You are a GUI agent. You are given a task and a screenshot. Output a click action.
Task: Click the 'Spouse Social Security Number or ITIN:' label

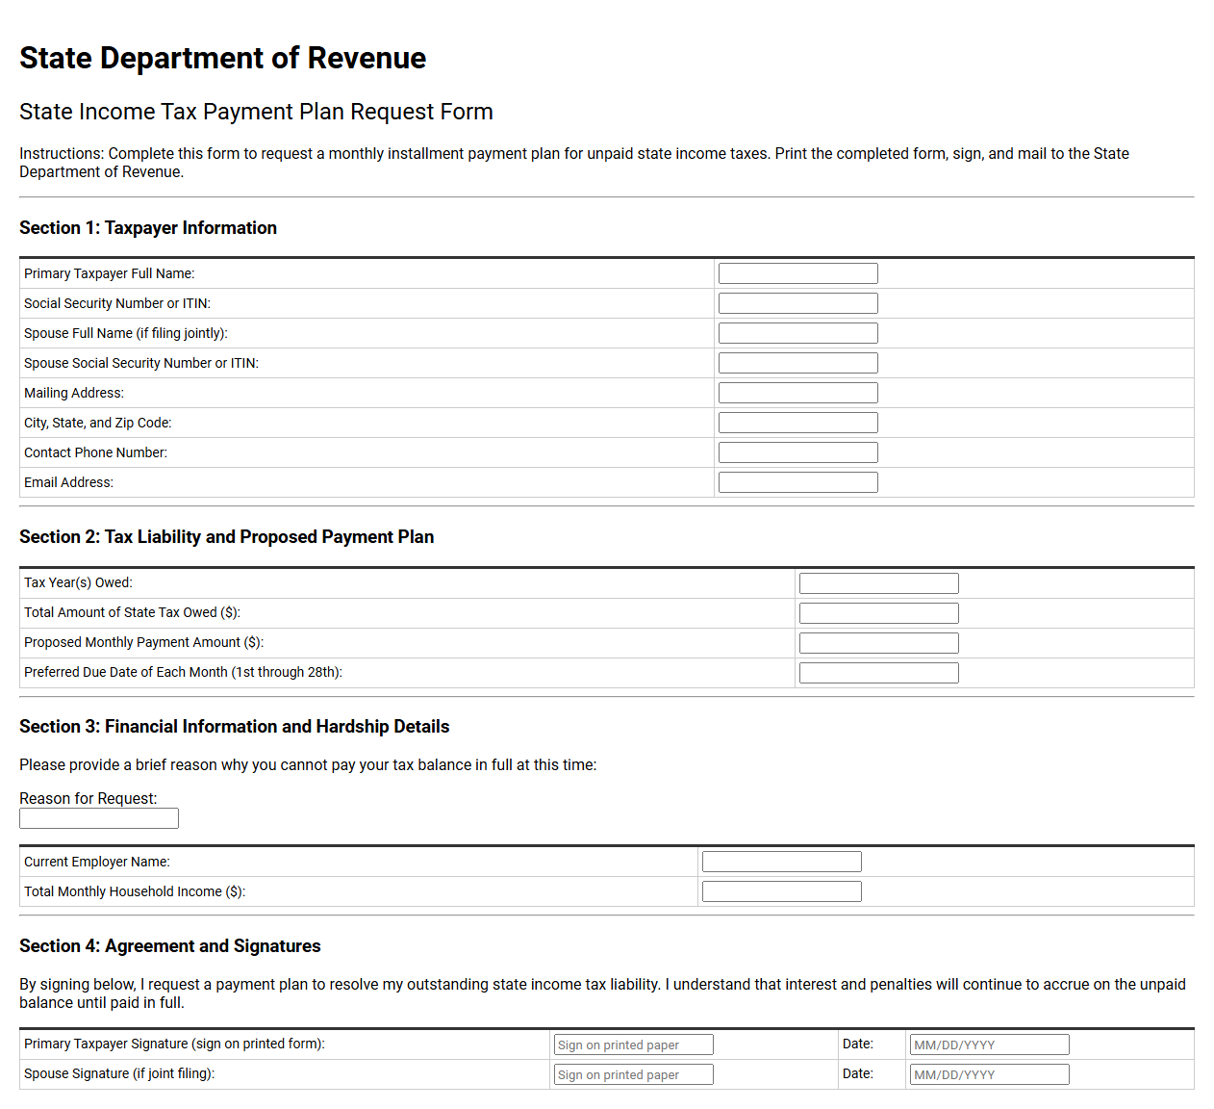(141, 363)
